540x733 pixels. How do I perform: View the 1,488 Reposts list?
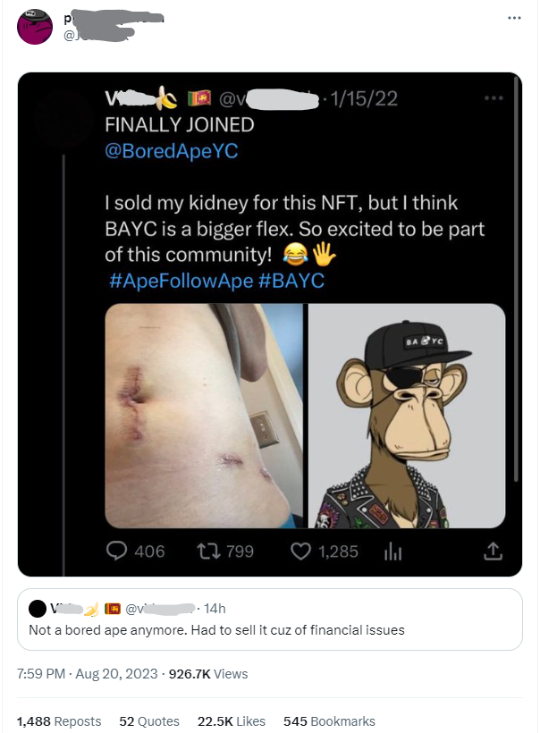59,721
